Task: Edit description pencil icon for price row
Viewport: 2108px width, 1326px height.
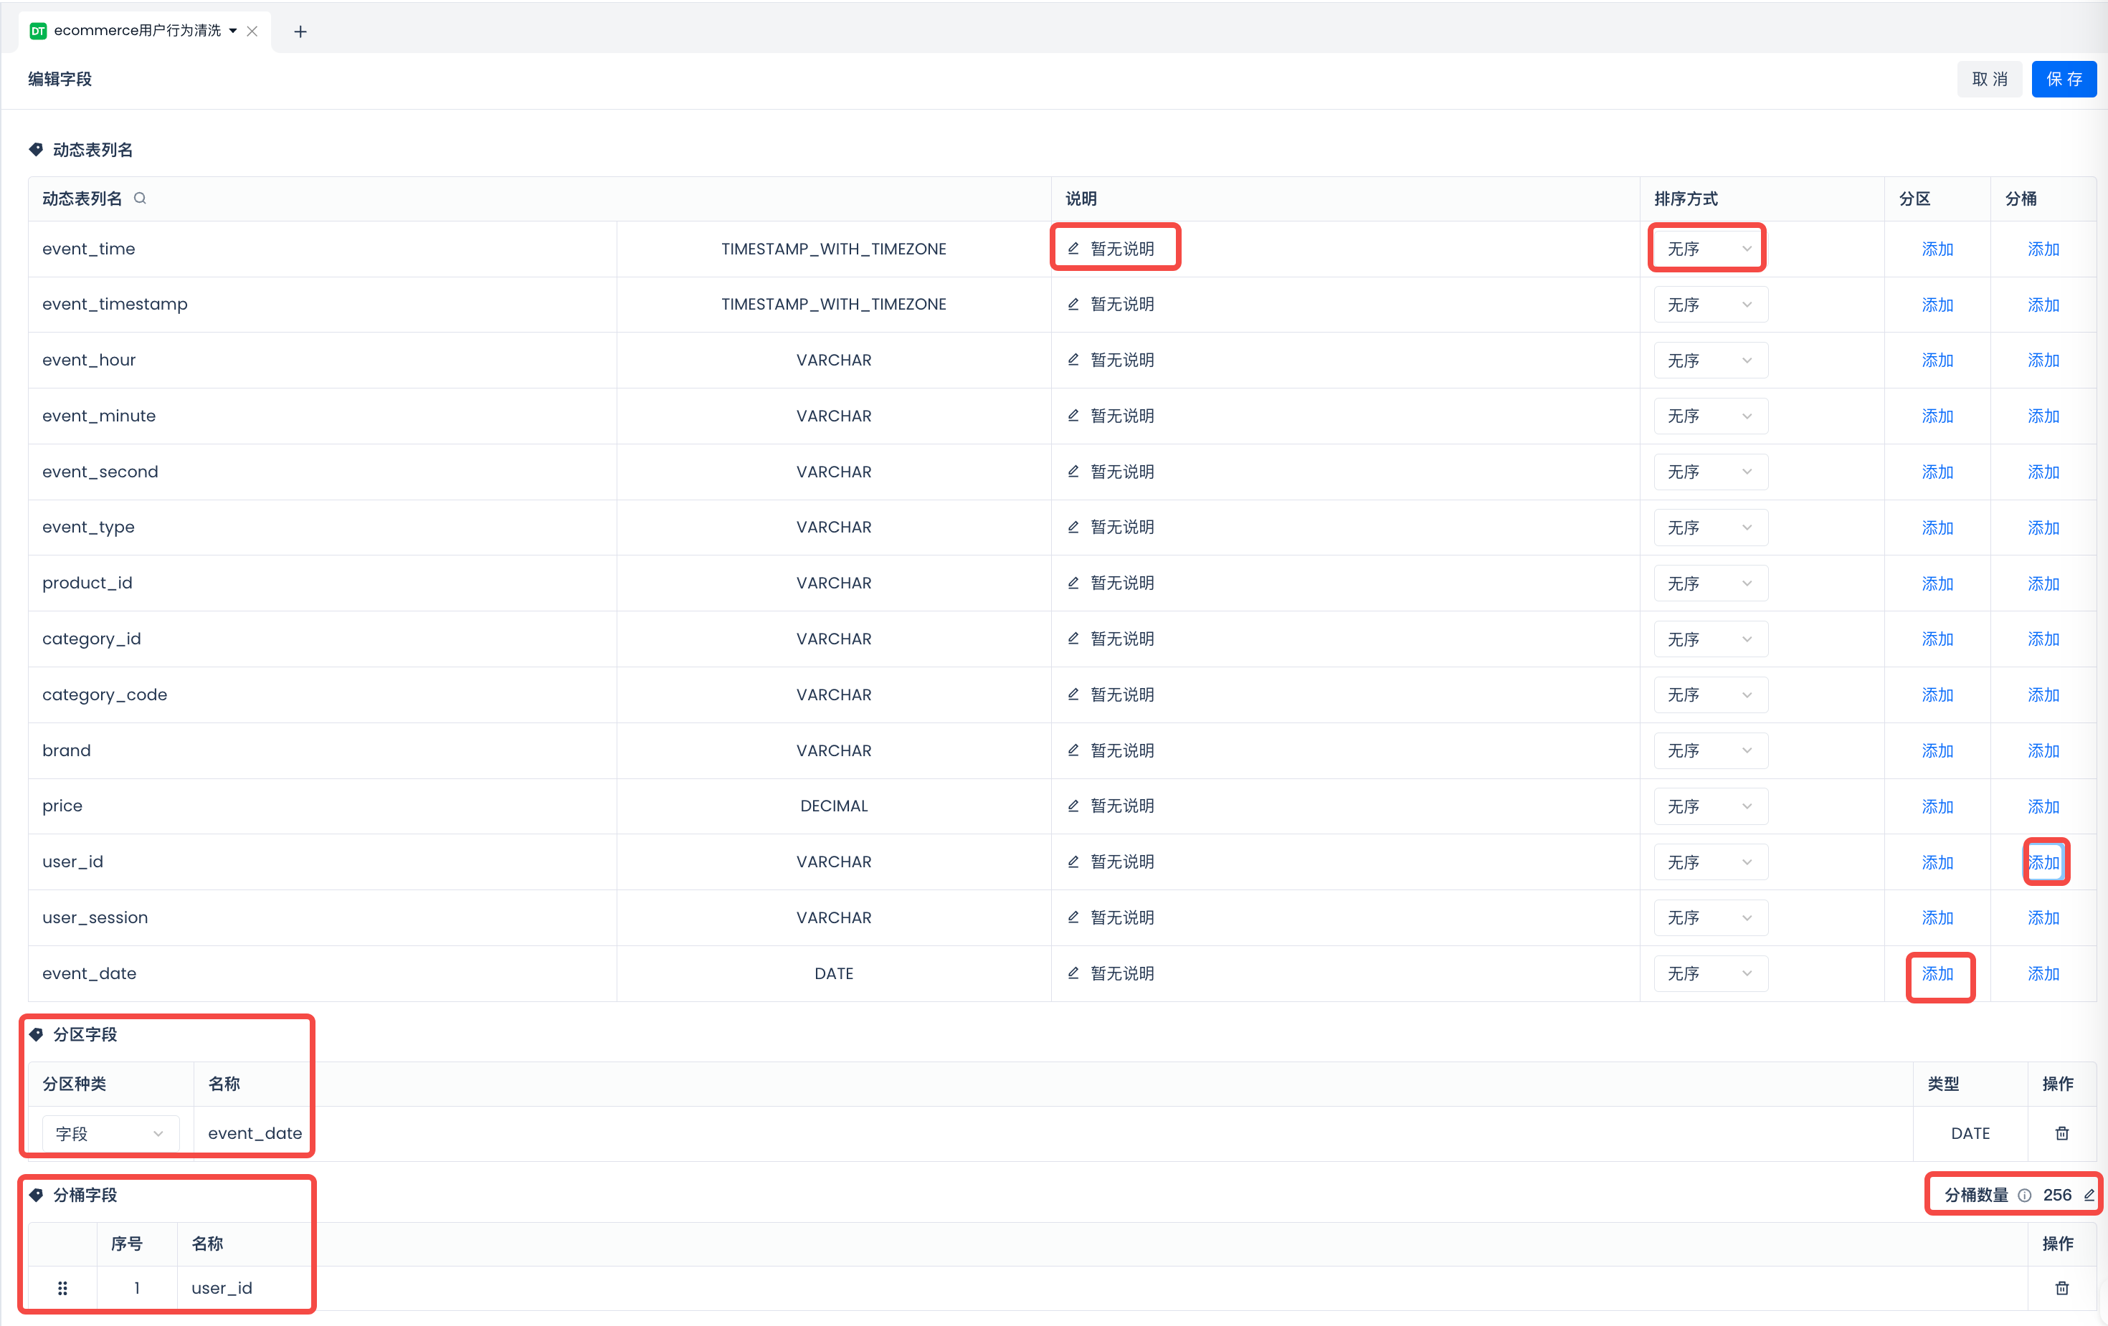Action: coord(1073,806)
